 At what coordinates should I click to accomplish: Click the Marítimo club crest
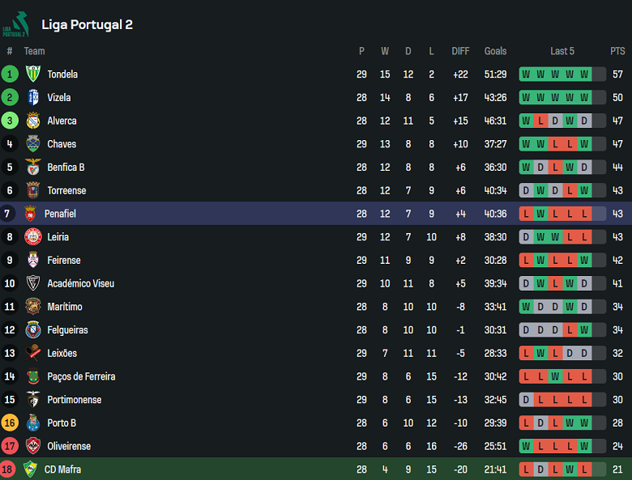click(33, 307)
